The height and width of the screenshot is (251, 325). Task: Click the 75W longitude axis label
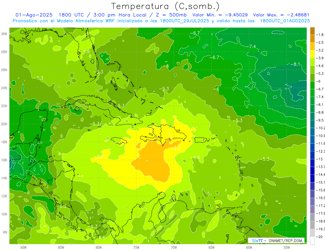(136, 247)
